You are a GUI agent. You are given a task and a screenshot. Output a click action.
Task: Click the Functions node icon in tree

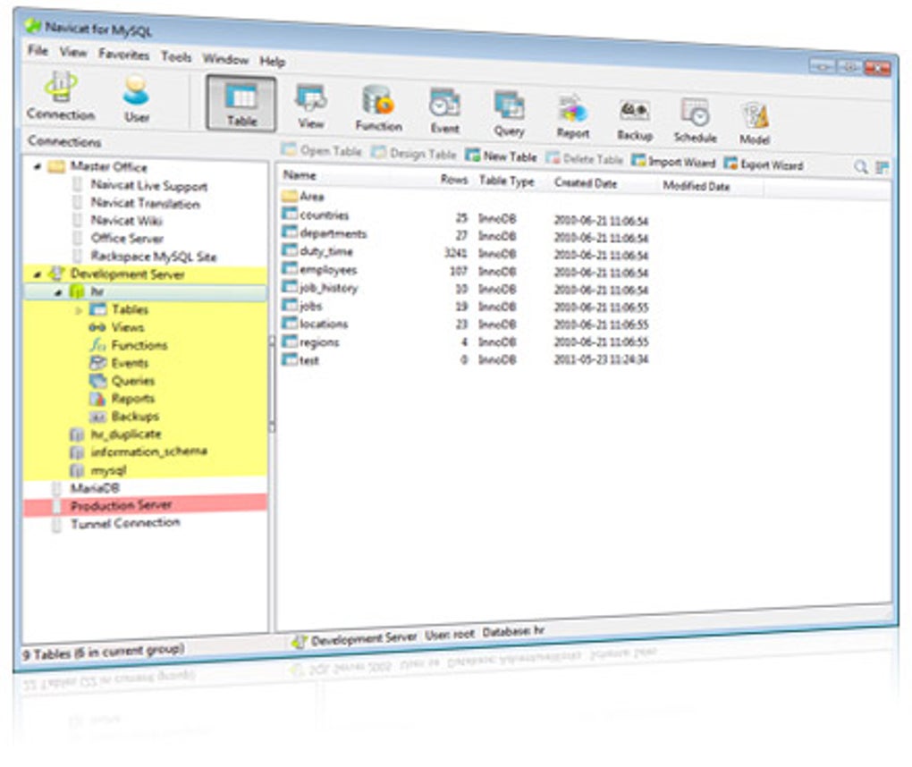click(97, 345)
